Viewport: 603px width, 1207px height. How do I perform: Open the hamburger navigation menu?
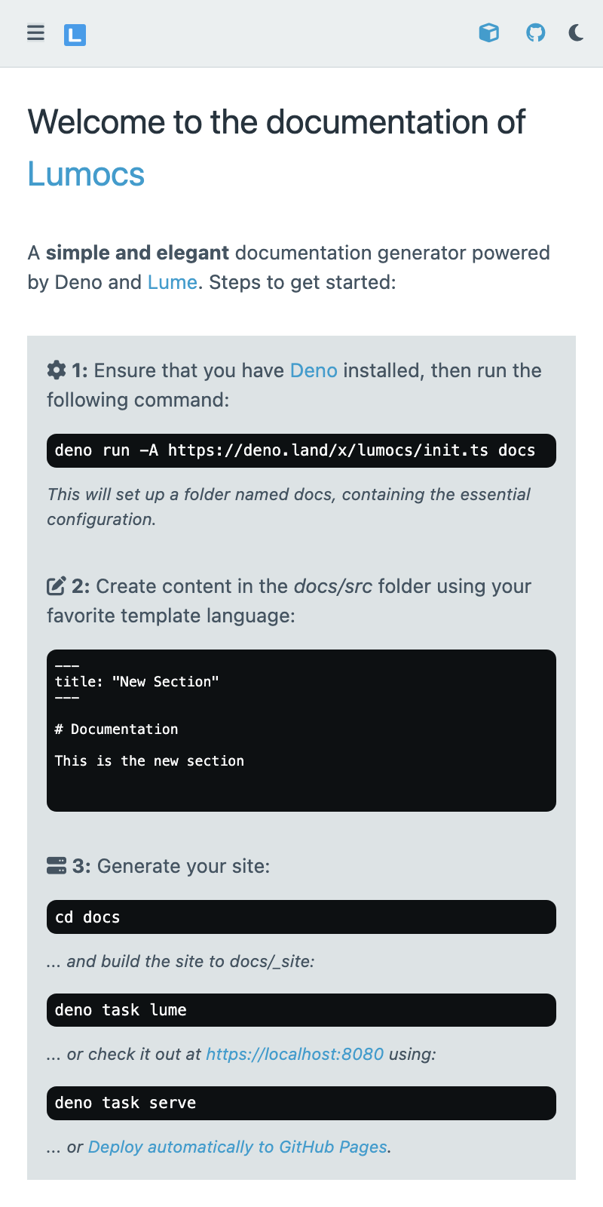tap(35, 33)
